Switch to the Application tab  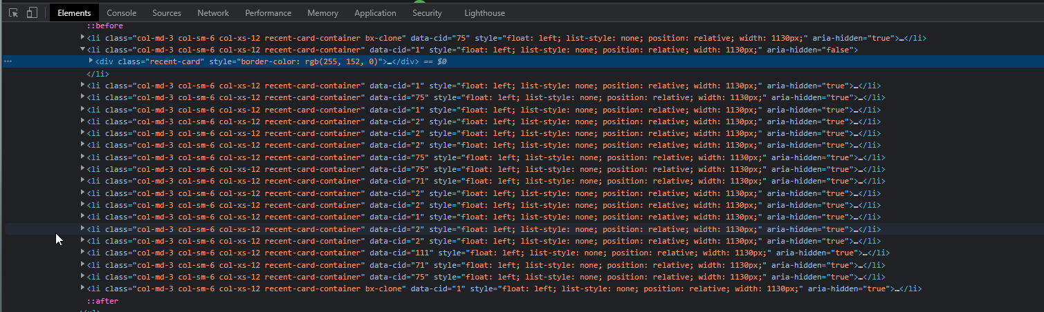pyautogui.click(x=375, y=13)
